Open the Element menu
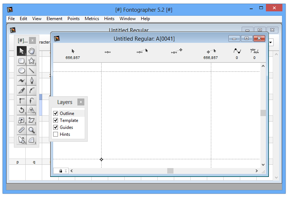The image size is (289, 197). click(54, 19)
